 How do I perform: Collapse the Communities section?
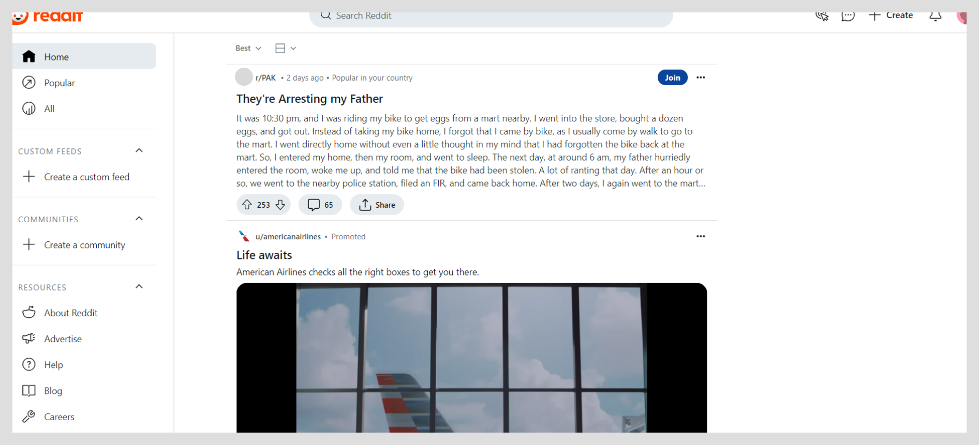coord(139,219)
